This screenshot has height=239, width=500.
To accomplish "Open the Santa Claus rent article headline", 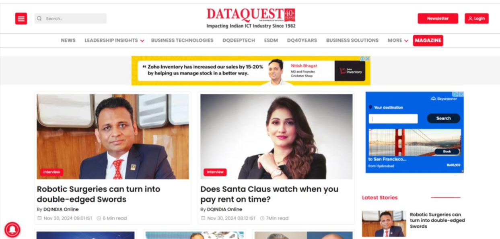I will (x=270, y=194).
